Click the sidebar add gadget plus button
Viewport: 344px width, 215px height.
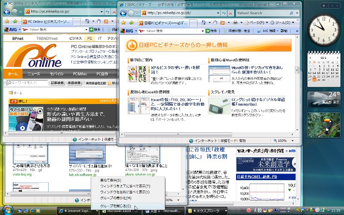coord(324,6)
